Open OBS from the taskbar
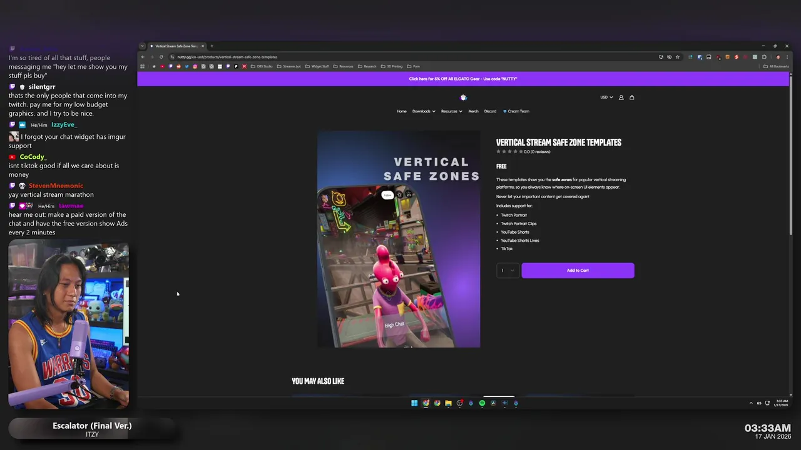The image size is (801, 450). [x=459, y=403]
